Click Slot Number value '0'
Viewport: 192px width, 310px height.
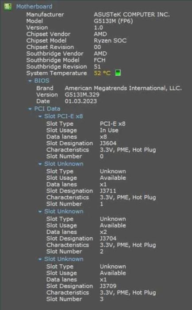(102, 156)
